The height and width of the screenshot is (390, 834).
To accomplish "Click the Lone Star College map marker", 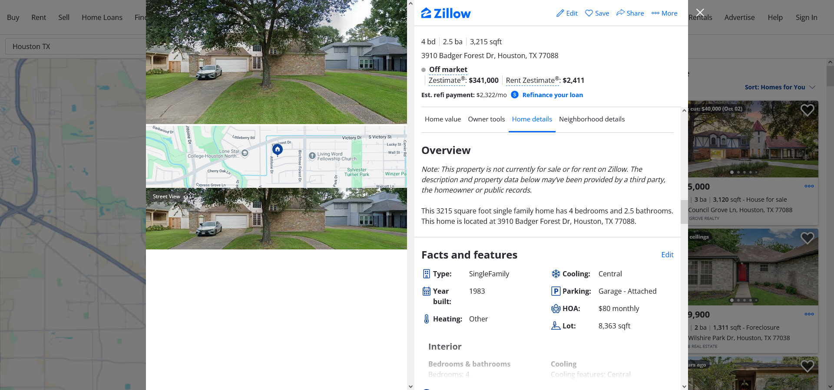I will pyautogui.click(x=245, y=153).
